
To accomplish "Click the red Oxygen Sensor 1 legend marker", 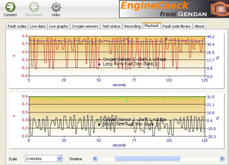I will (x=99, y=59).
